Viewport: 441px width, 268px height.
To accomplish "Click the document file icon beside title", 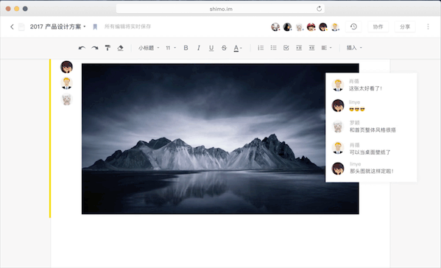I will click(x=21, y=27).
